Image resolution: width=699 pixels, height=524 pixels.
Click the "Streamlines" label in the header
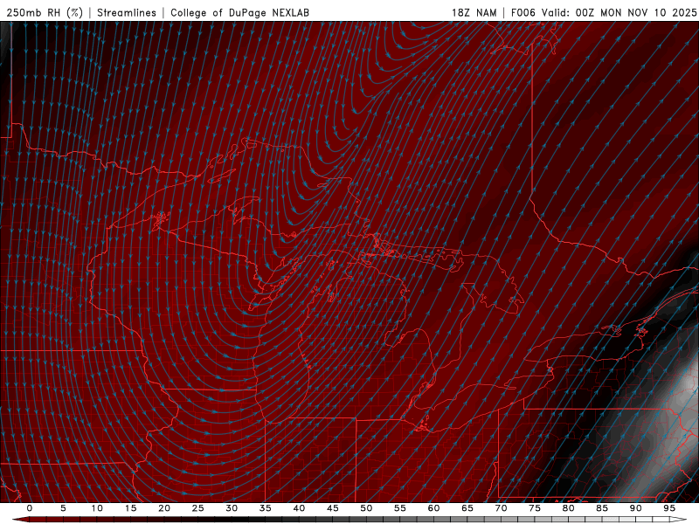tap(127, 12)
